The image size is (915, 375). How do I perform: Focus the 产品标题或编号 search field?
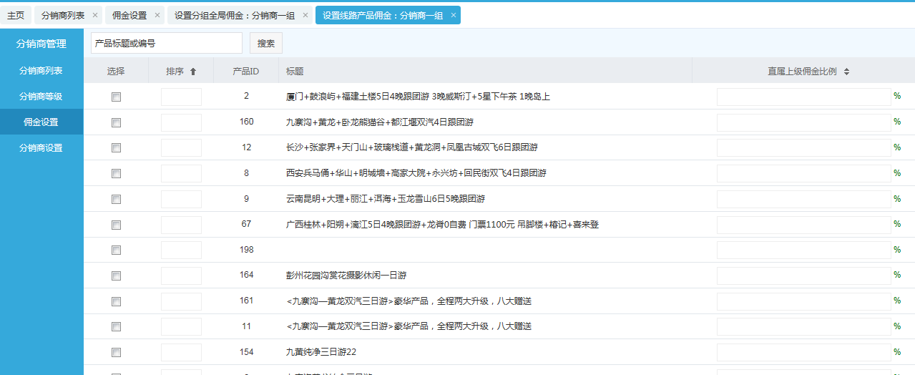(167, 43)
